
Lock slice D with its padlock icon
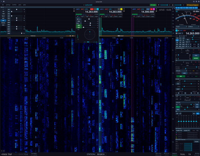point(124,11)
